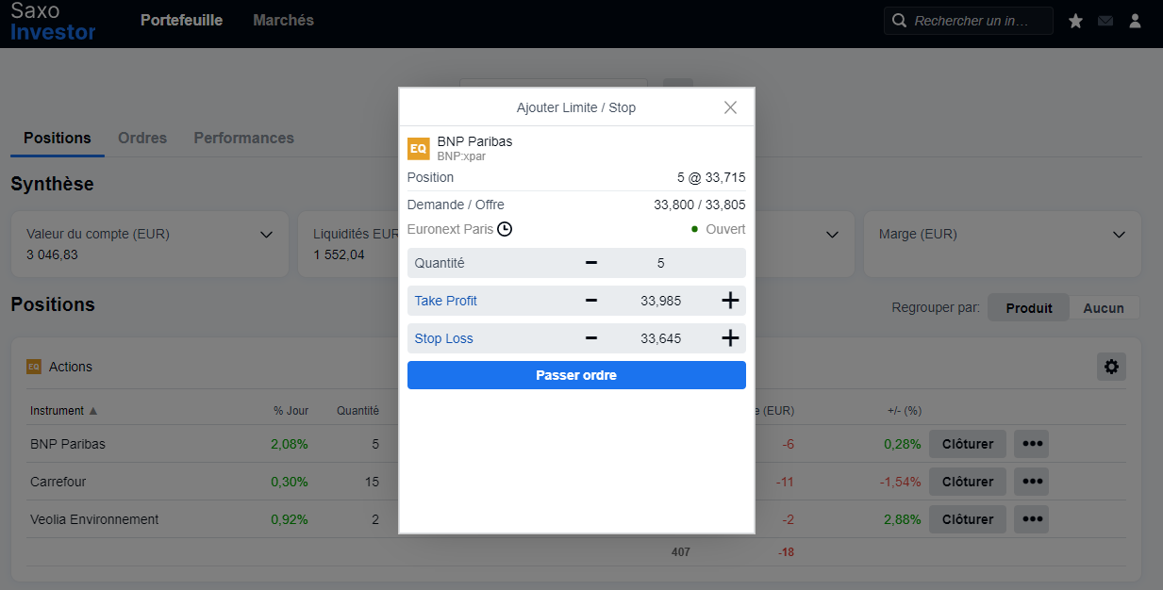Open the Portefeuille menu
Viewport: 1163px width, 590px height.
pyautogui.click(x=182, y=20)
